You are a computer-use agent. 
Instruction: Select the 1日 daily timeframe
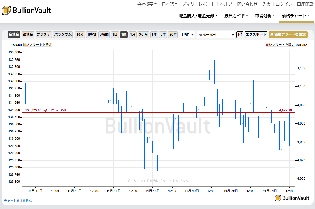point(115,34)
